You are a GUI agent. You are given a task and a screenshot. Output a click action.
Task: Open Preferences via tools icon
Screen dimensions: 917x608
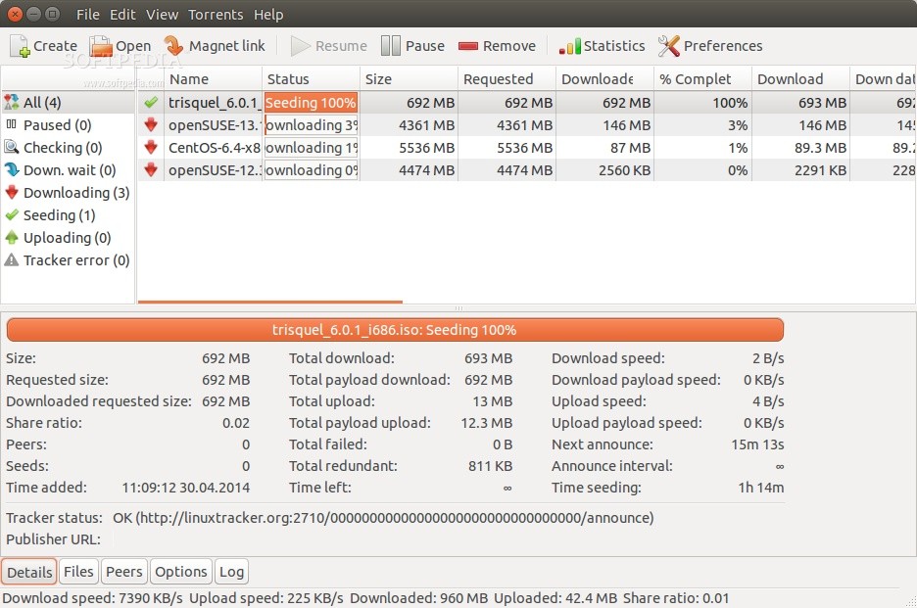[x=669, y=46]
